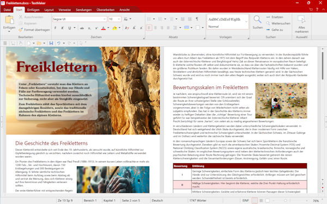Click shopping cart icon in title bar
The image size is (327, 204).
pyautogui.click(x=311, y=10)
